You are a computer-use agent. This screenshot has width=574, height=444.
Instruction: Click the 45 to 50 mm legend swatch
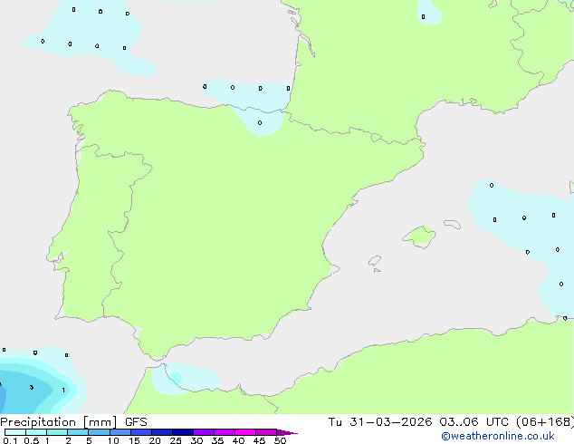click(x=266, y=432)
